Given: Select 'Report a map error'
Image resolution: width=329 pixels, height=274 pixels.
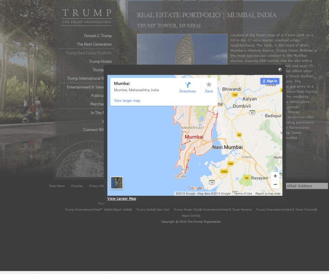Looking at the screenshot, I should (x=268, y=193).
